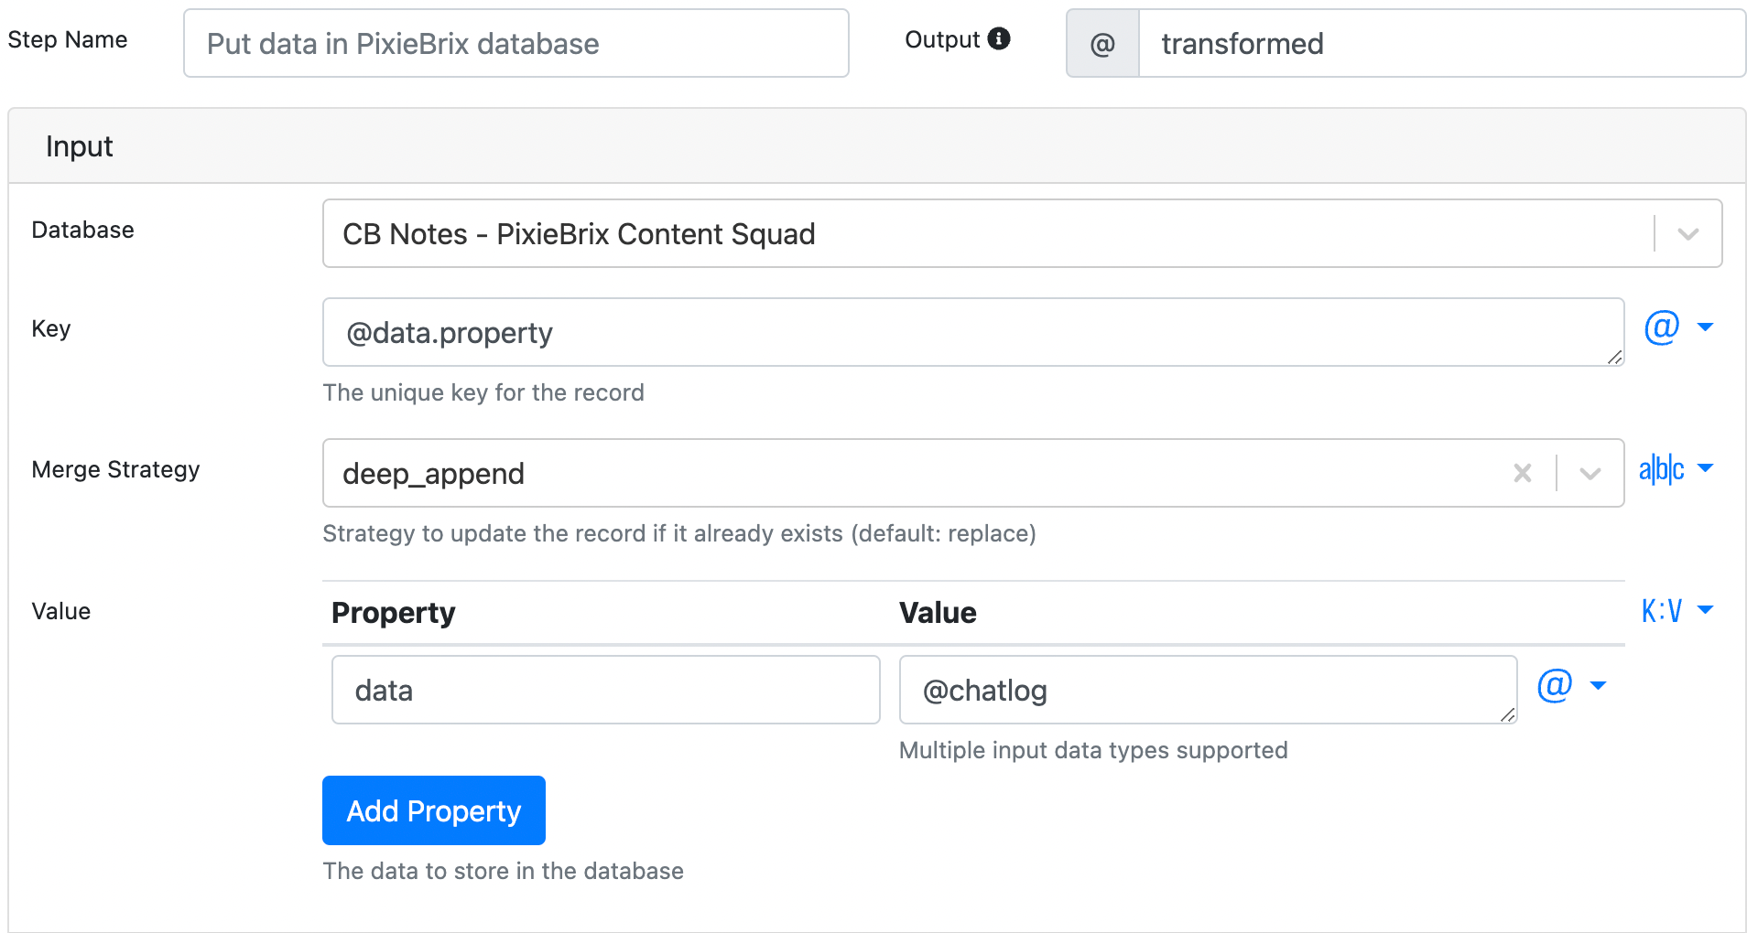Screen dimensions: 1747x933
Task: Click the Value row label at left
Action: click(60, 611)
